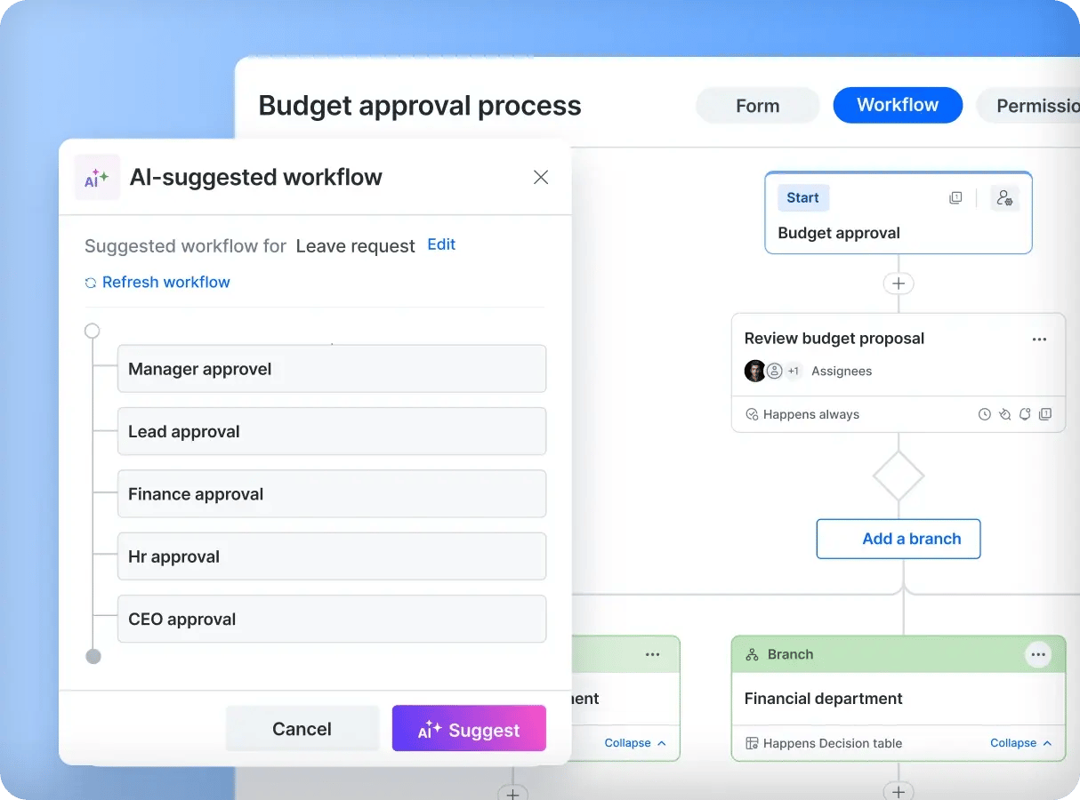Open the ellipsis menu on Review budget proposal

[x=1039, y=339]
